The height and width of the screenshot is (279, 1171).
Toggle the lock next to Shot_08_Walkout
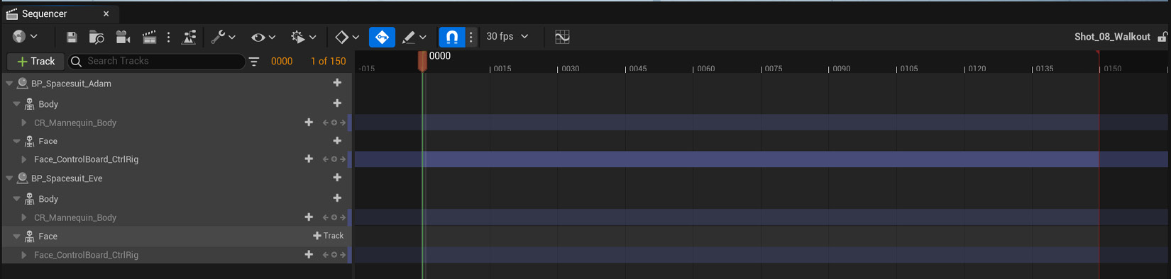coord(1162,37)
